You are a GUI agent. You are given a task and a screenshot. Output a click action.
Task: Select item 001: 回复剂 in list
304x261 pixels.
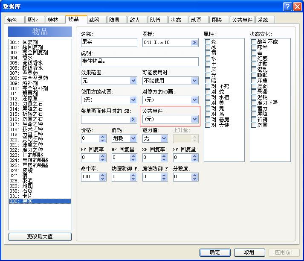click(40, 42)
